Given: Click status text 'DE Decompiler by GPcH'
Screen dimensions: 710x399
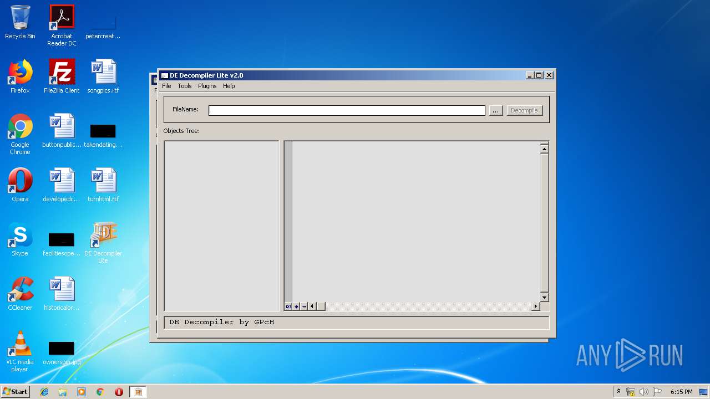Looking at the screenshot, I should coord(222,322).
